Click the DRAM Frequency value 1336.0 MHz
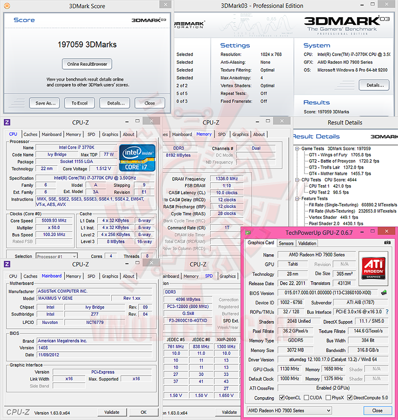 (x=227, y=179)
